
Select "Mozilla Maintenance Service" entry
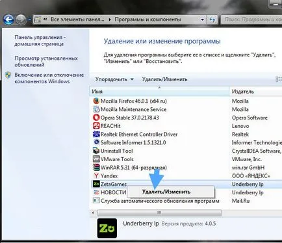[x=133, y=109]
